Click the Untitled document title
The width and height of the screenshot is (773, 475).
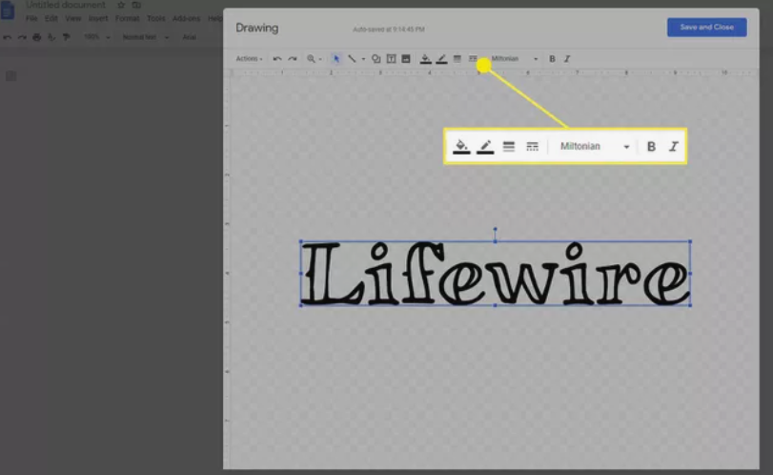66,5
